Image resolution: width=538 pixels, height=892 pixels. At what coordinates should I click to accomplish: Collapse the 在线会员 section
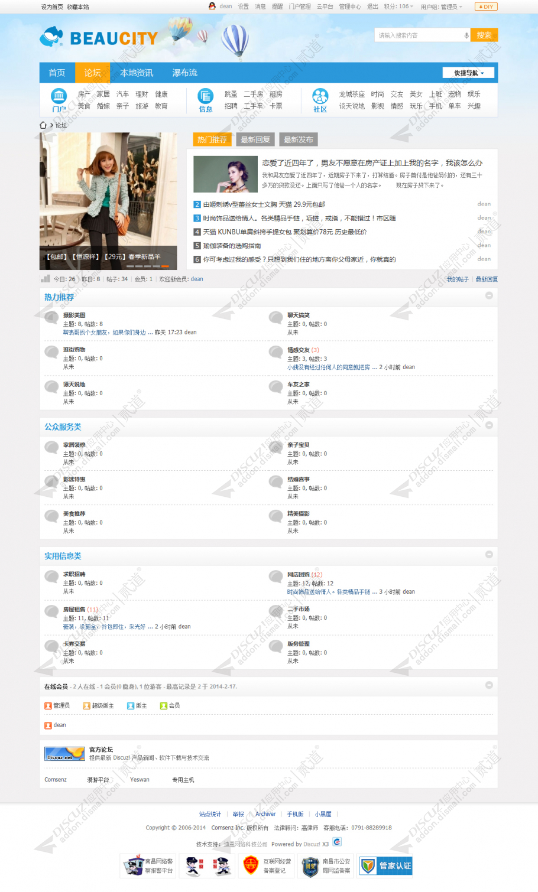(489, 685)
